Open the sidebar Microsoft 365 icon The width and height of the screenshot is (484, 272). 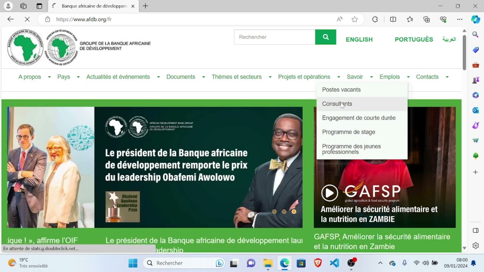pos(476,95)
